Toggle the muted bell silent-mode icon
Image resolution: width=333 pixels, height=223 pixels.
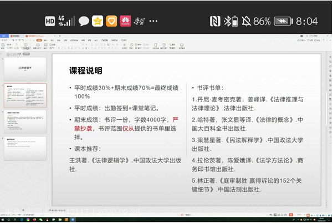tap(243, 21)
